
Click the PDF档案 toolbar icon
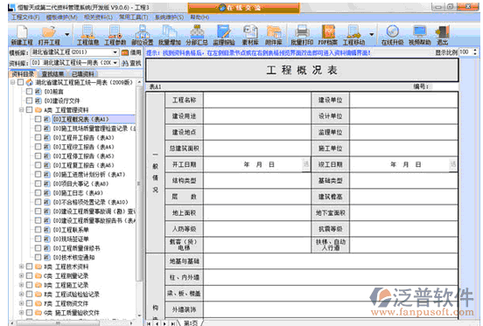[x=328, y=35]
